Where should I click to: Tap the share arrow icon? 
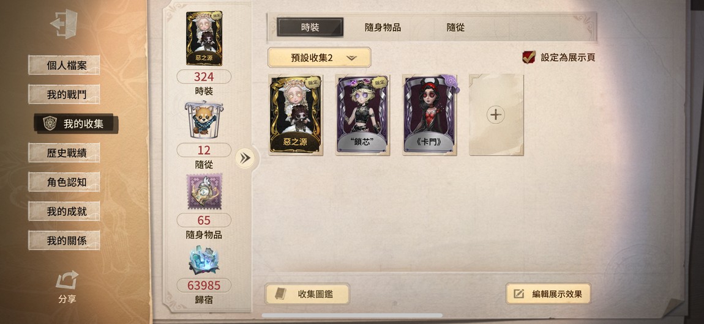(67, 280)
